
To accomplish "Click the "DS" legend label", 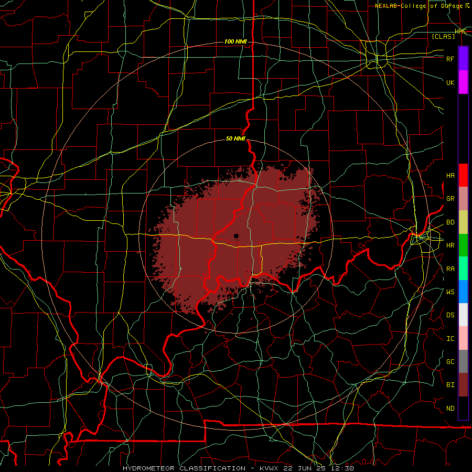I will [450, 315].
